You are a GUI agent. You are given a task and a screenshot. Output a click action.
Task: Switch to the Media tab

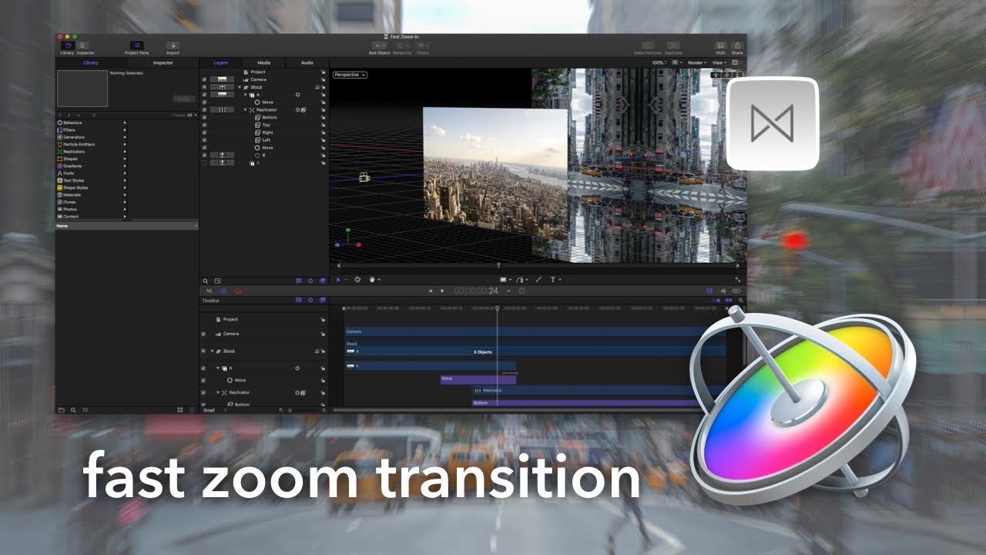point(264,62)
